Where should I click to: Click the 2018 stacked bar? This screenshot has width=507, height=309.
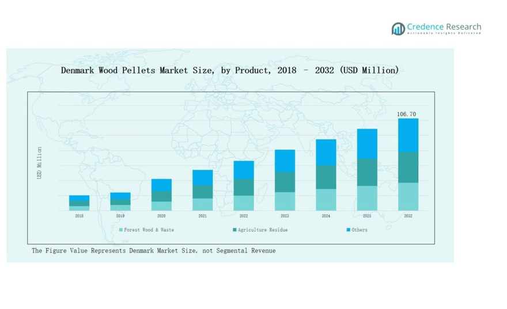coord(79,203)
